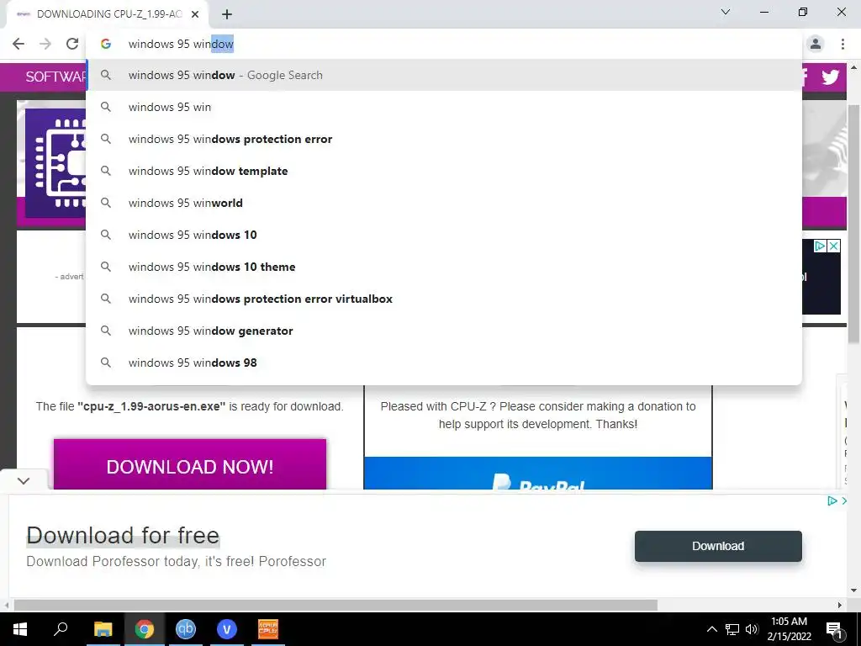The image size is (861, 646).
Task: Click the Google logo in address bar
Action: point(106,44)
